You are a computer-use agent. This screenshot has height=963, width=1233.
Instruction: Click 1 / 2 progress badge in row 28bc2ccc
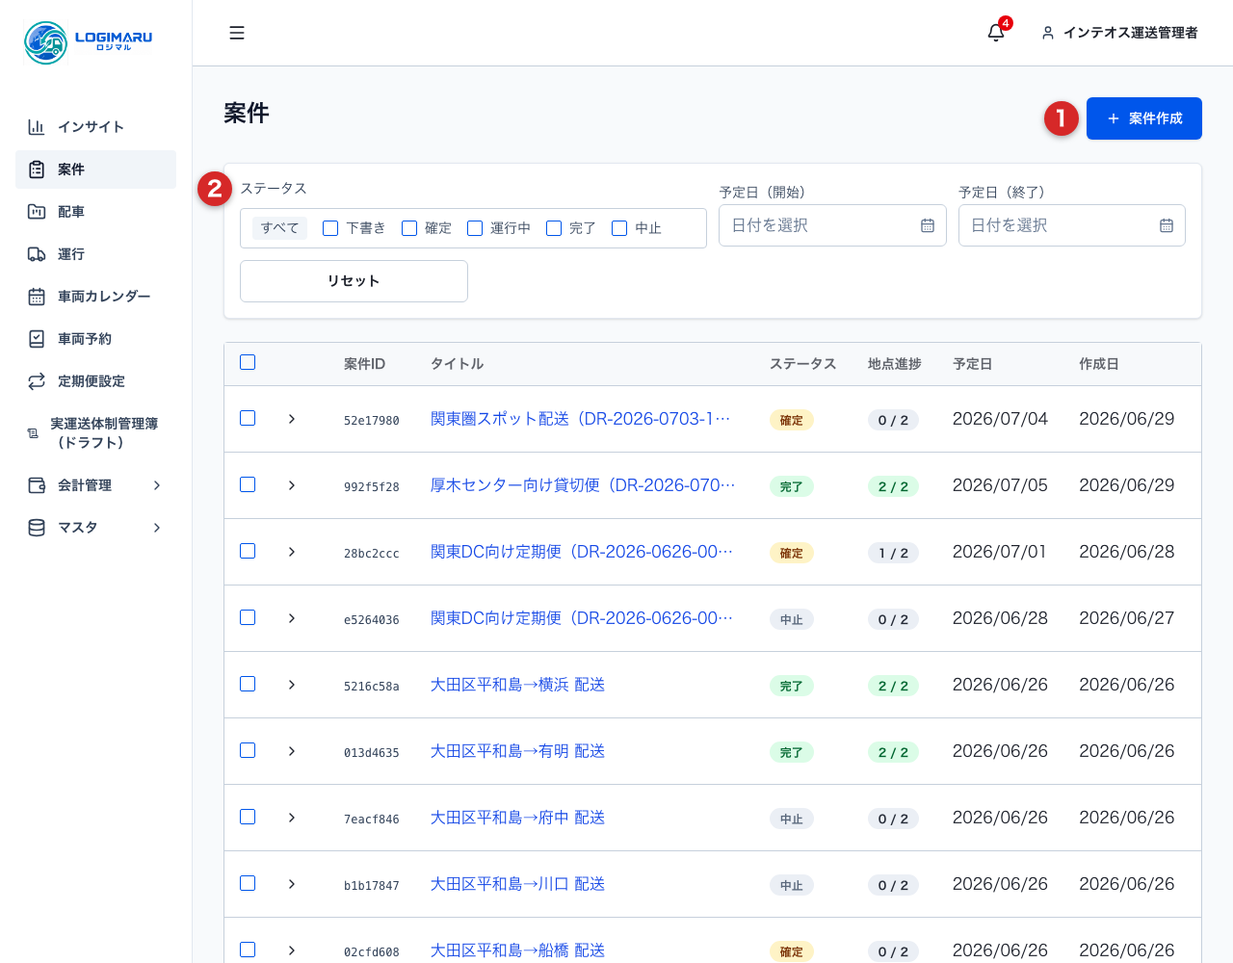[893, 553]
